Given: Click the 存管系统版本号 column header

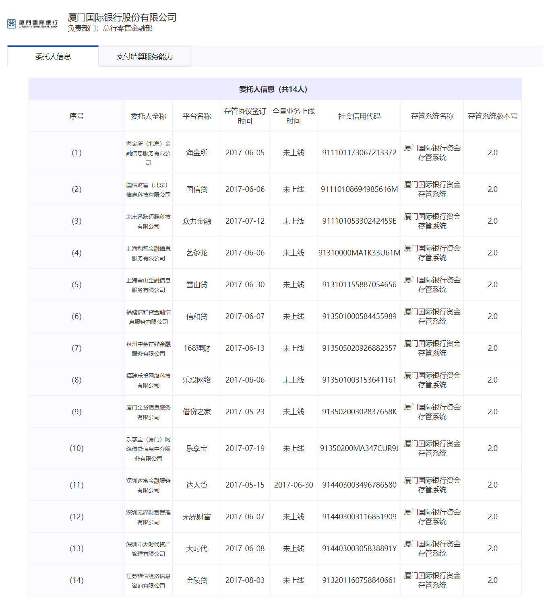Looking at the screenshot, I should 492,116.
